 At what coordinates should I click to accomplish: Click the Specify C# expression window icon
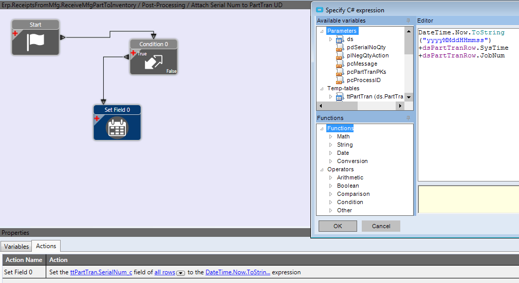pyautogui.click(x=320, y=10)
